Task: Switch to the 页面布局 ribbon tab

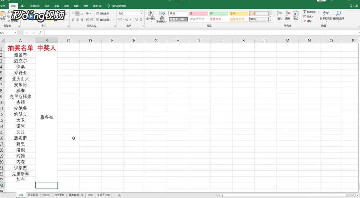Action: (x=35, y=6)
